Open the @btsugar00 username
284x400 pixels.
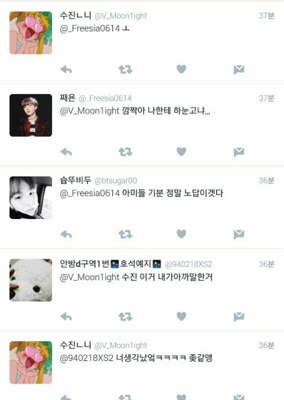click(x=115, y=181)
